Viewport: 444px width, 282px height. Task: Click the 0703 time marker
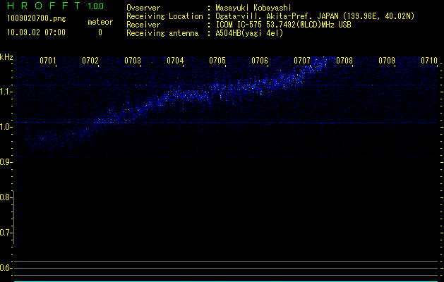pos(133,61)
